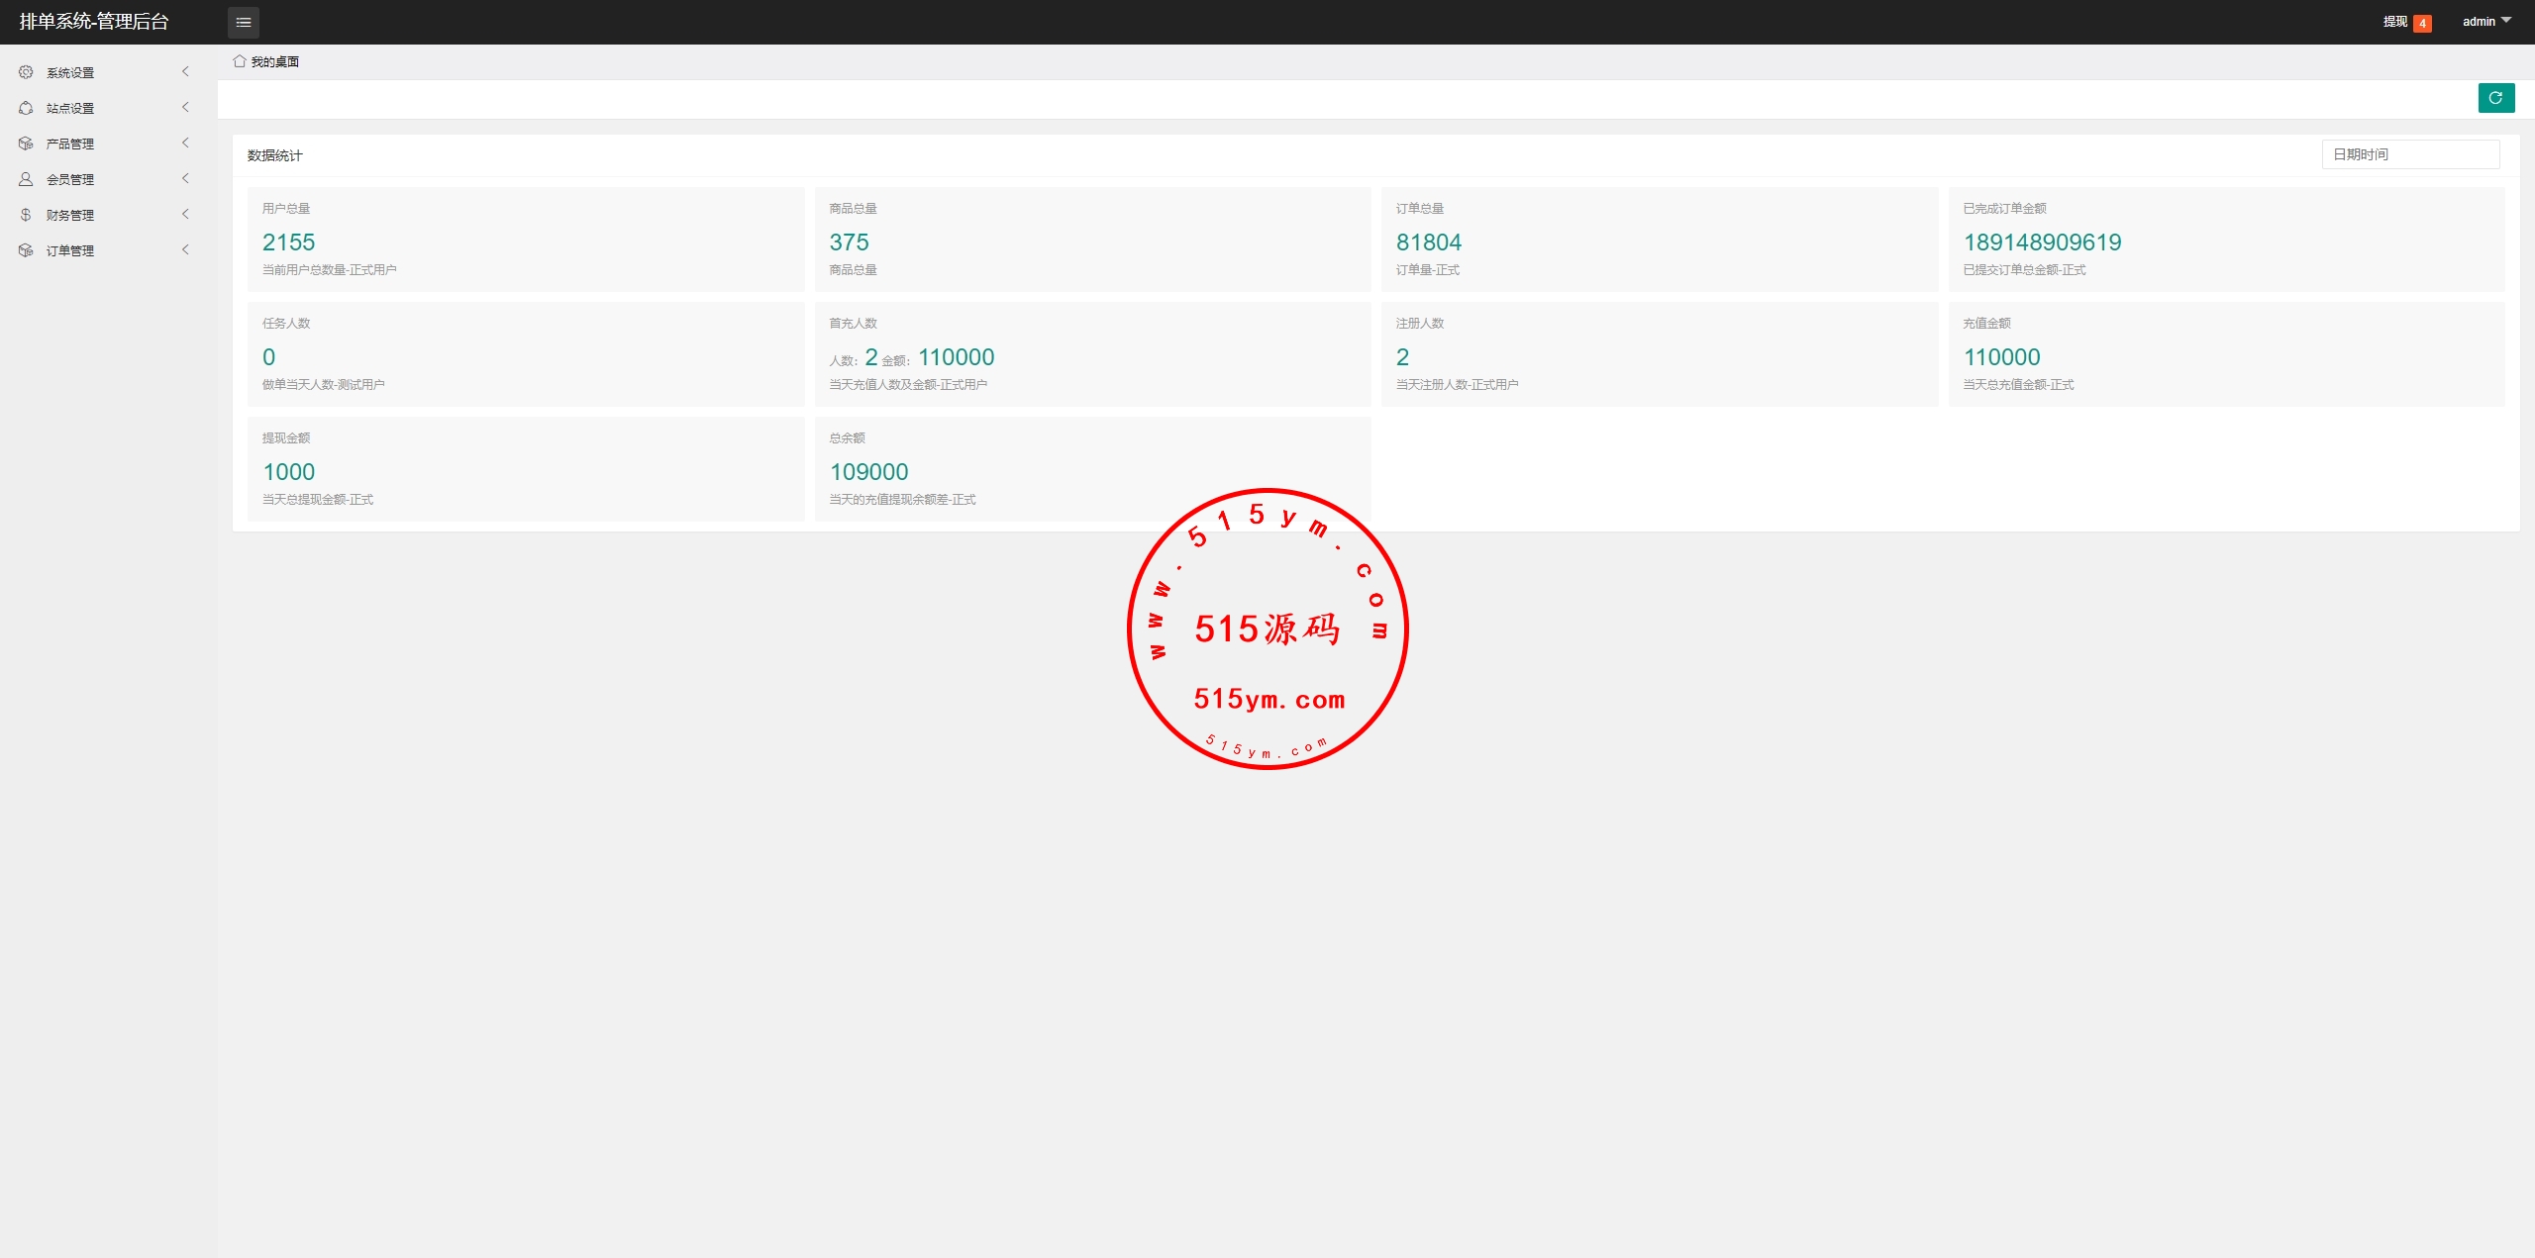This screenshot has height=1258, width=2535.
Task: Click the 用户总量 statistics card
Action: (525, 239)
